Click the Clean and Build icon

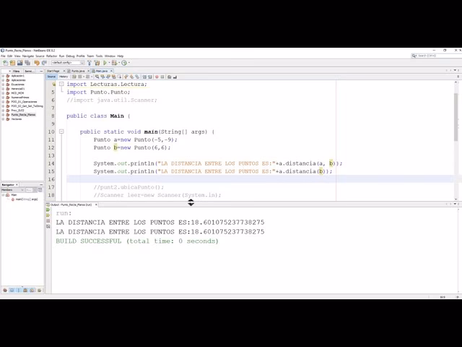[97, 63]
